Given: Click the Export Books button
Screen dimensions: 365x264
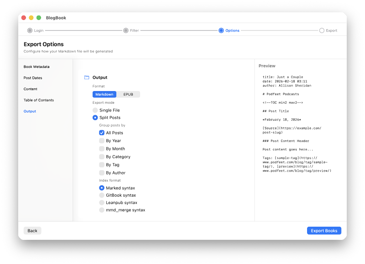Looking at the screenshot, I should (x=324, y=230).
